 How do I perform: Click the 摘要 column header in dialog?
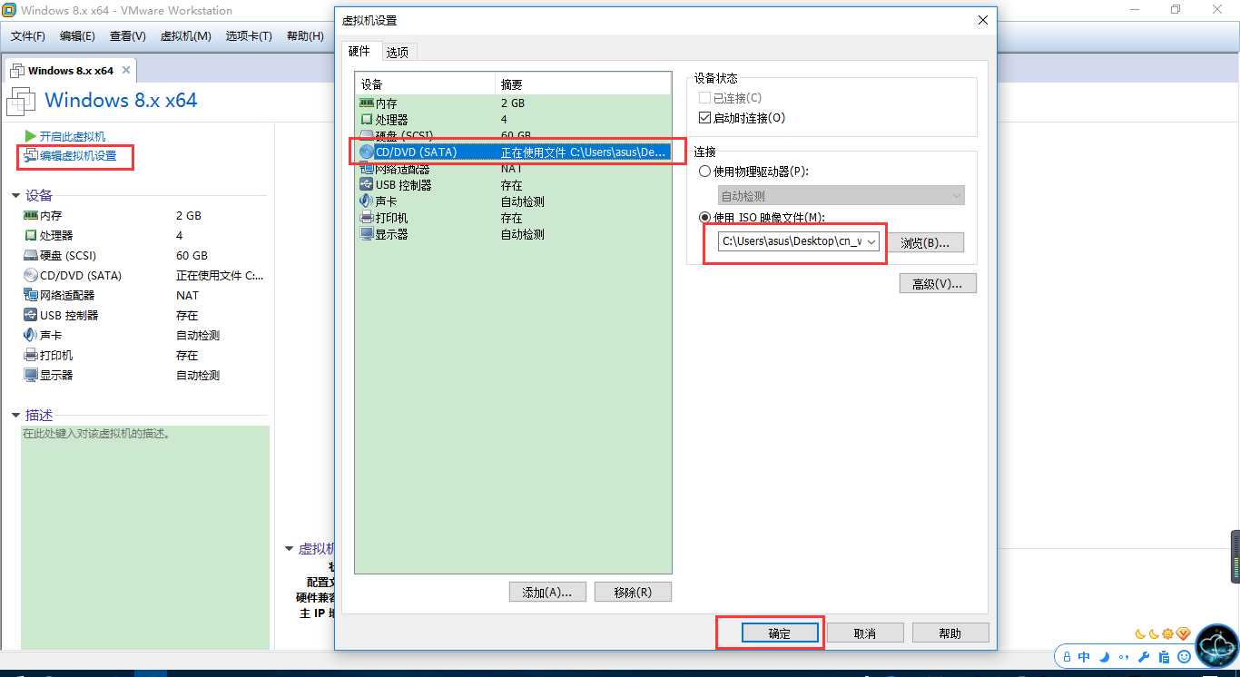(583, 84)
